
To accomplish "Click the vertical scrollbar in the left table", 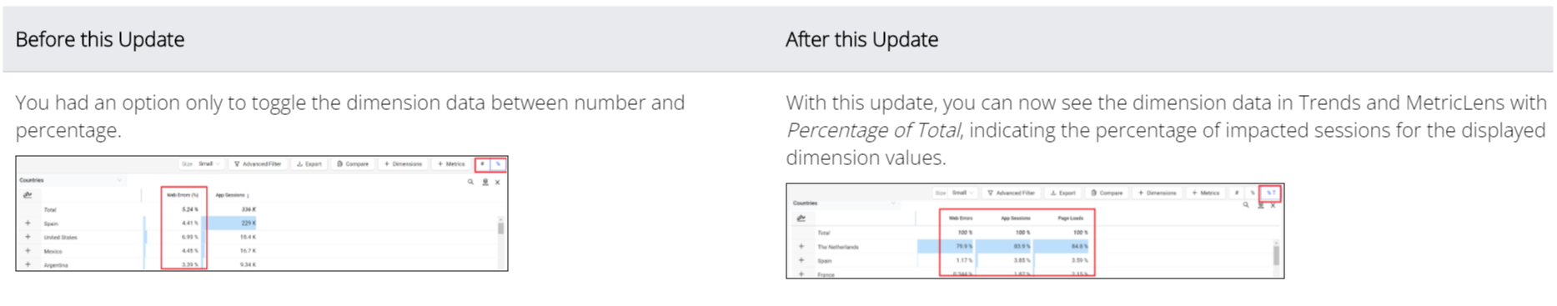I will 500,228.
